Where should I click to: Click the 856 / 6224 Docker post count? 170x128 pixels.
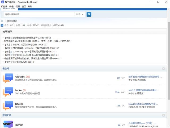click(x=120, y=92)
